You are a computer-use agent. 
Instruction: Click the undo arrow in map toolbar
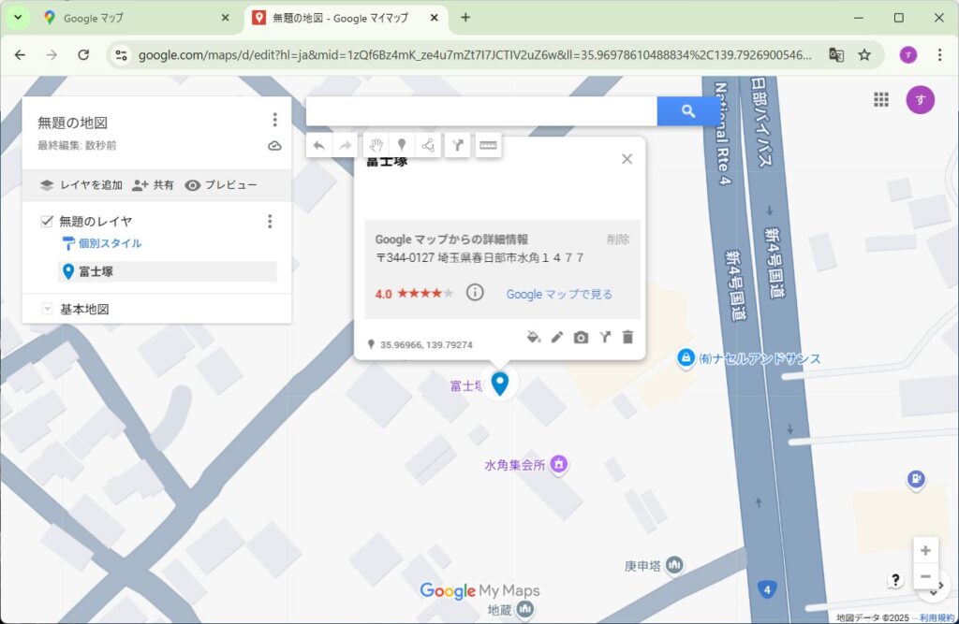318,145
